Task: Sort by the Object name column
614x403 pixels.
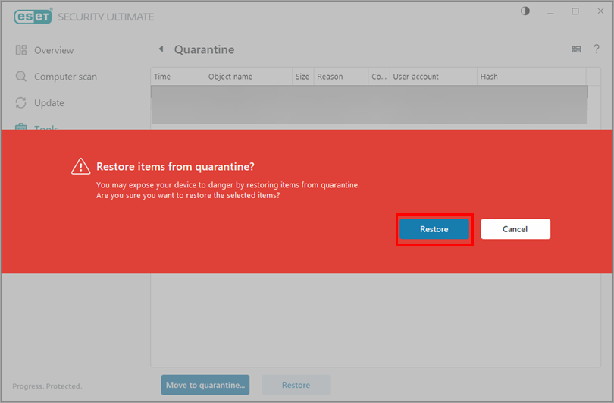Action: (249, 77)
